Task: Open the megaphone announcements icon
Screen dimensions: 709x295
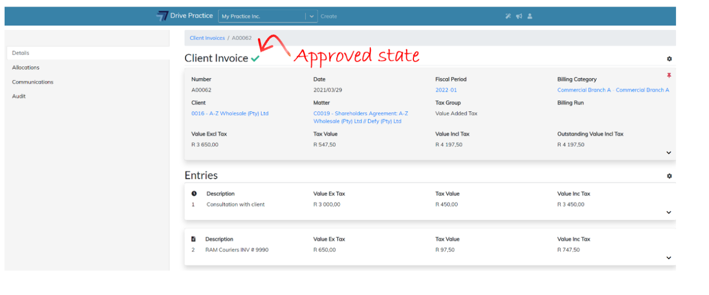Action: [519, 16]
